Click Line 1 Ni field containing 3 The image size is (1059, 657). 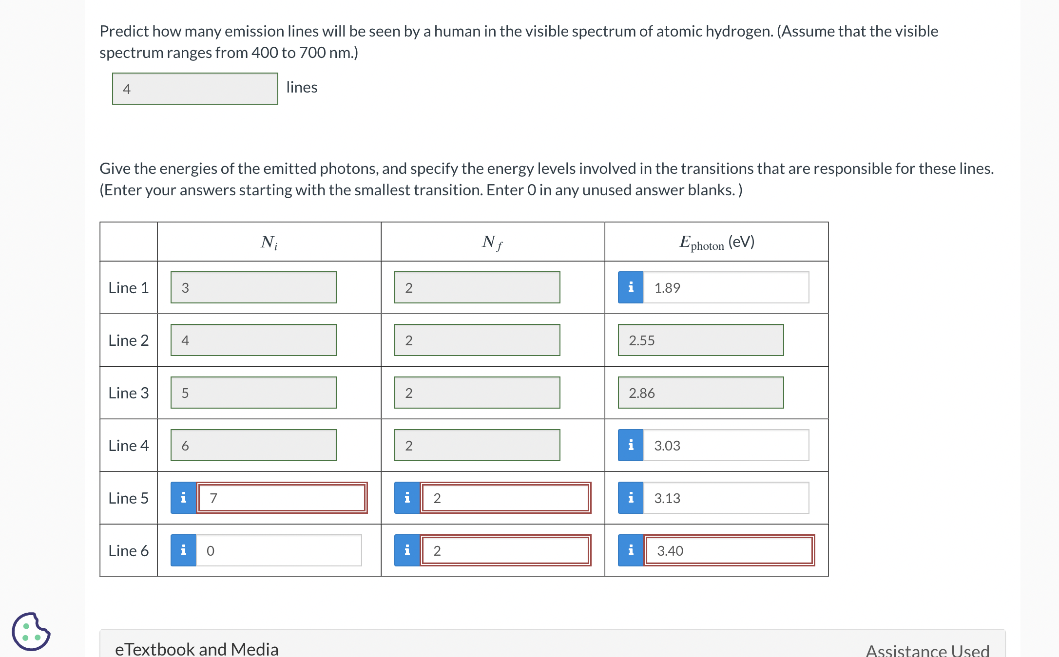click(253, 287)
